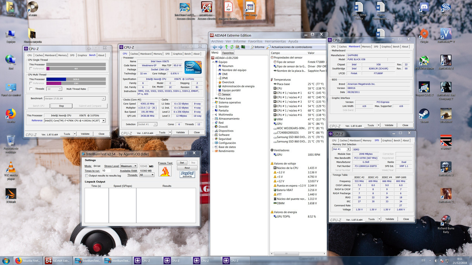Click About button in IntelBurnTest
The image size is (472, 265).
(187, 168)
